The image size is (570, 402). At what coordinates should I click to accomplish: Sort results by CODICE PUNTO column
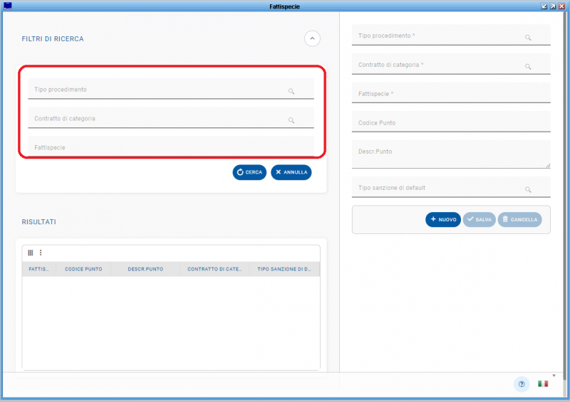pyautogui.click(x=83, y=269)
